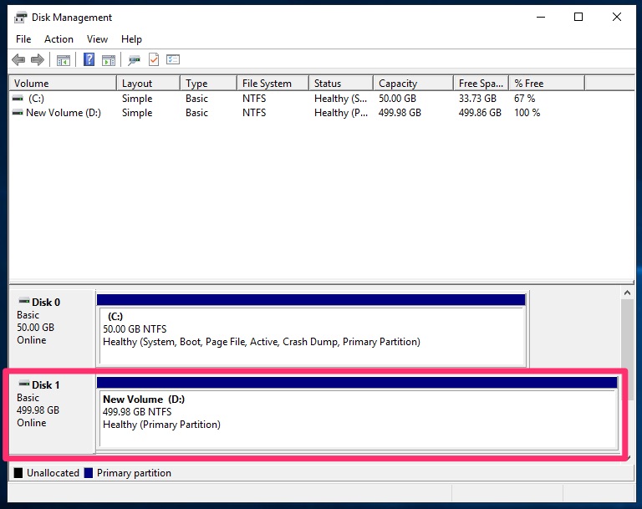Click the disk connection toolbar icon
Viewport: 642px width, 509px height.
tap(134, 59)
